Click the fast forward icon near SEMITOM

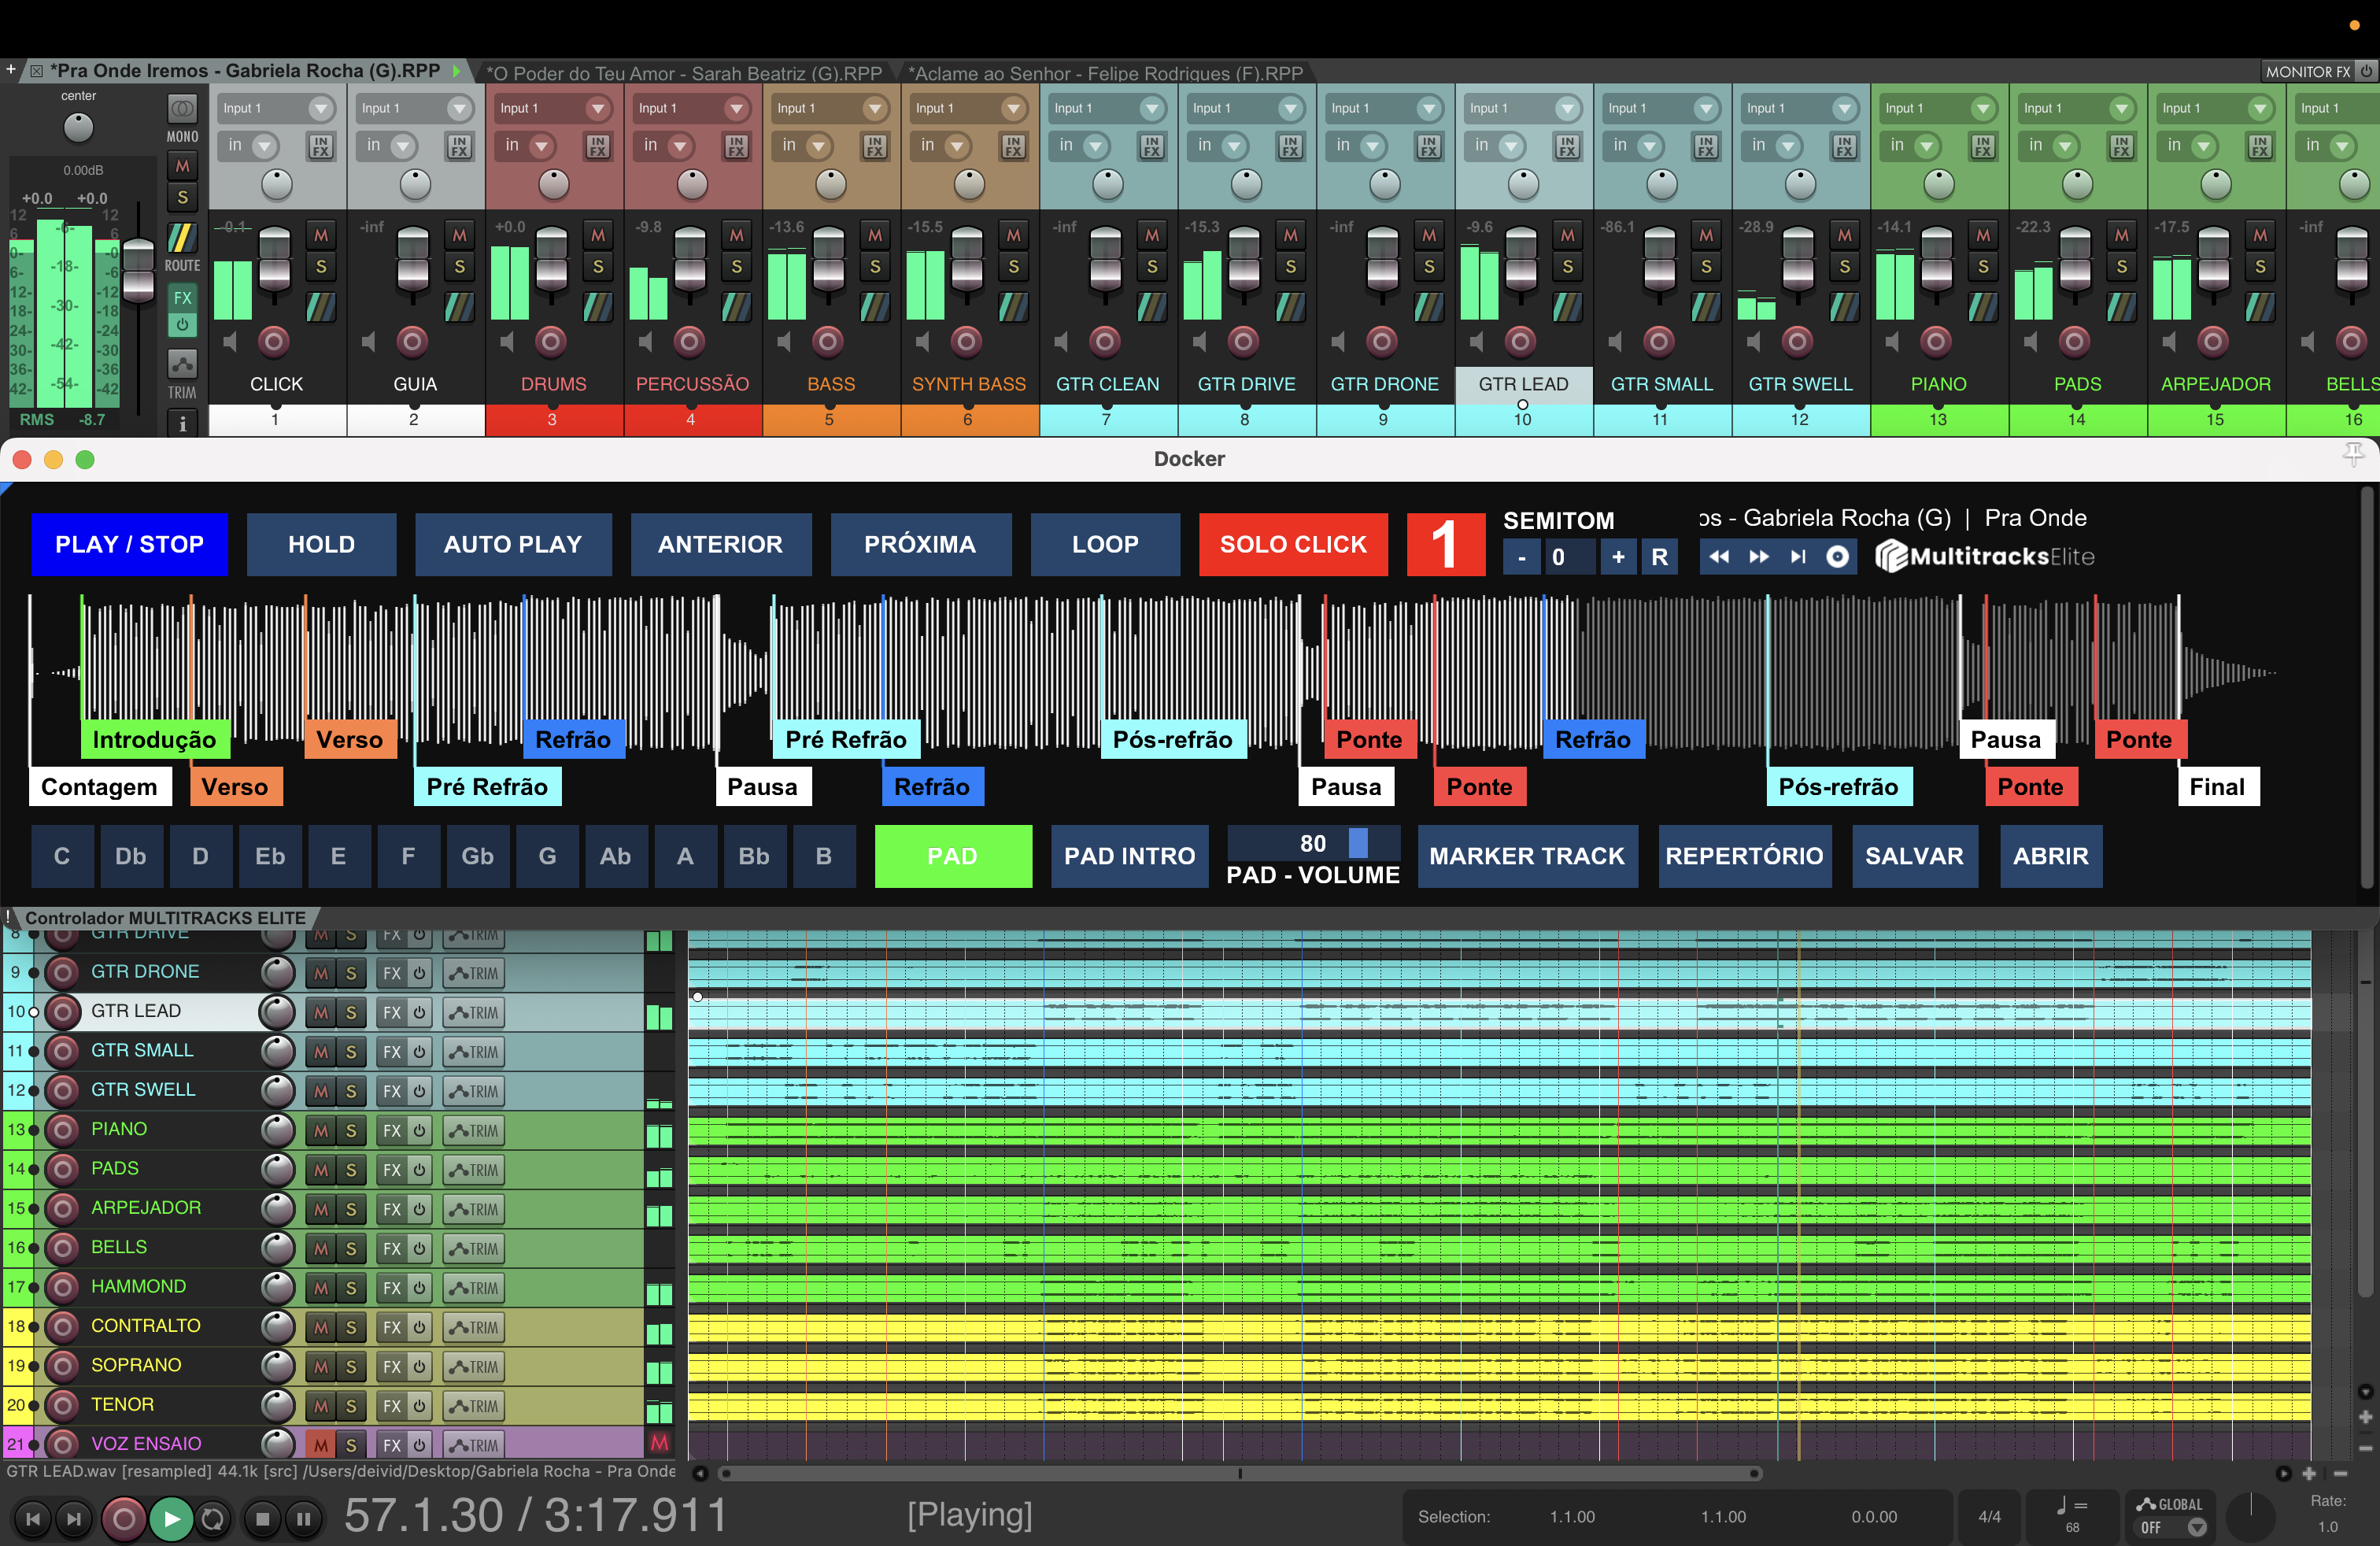[1758, 556]
